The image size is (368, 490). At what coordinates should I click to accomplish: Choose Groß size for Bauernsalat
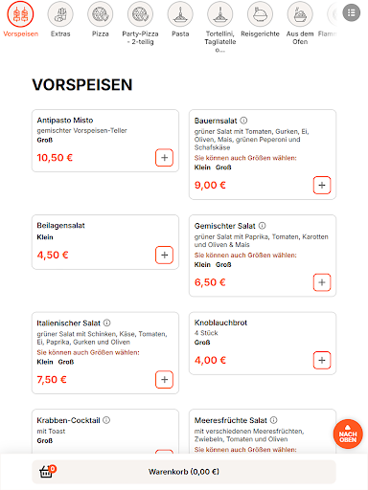[223, 167]
